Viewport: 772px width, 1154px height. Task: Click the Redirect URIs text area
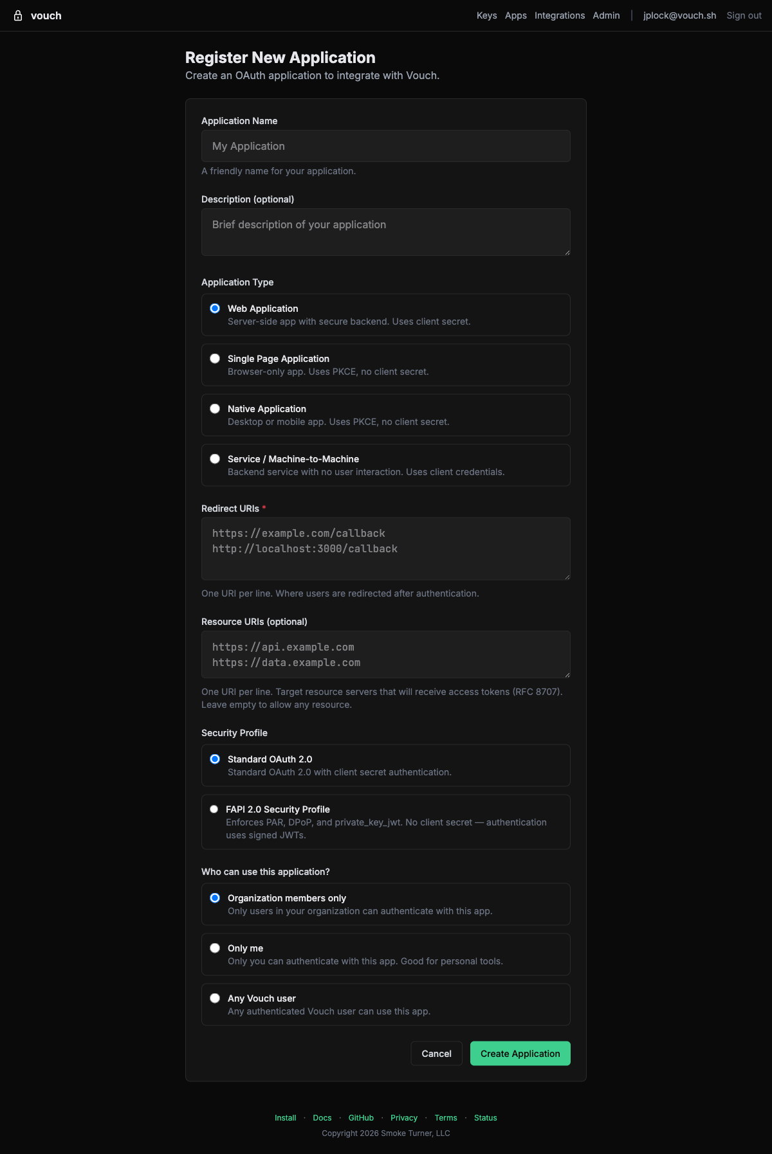pos(385,549)
